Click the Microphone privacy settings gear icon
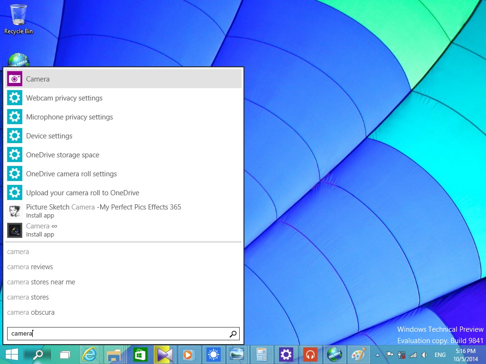Viewport: 486px width, 364px height. [15, 117]
